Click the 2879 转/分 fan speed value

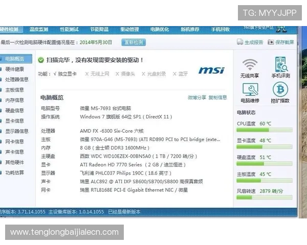click(x=271, y=191)
